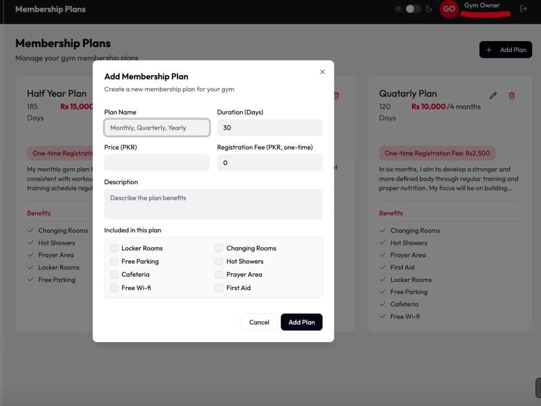Click the Quatarly Plan card title
This screenshot has width=541, height=406.
coord(408,94)
